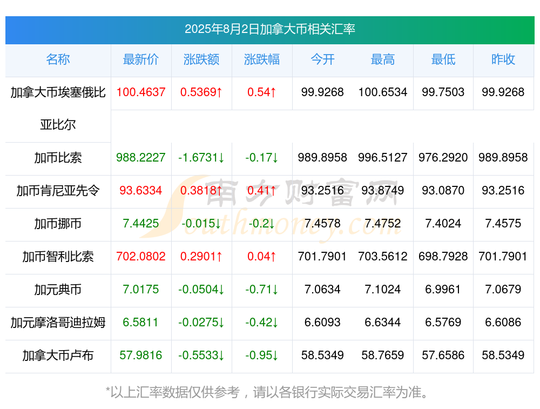Click change amount -0.015↓
This screenshot has height=409, width=540.
pos(201,224)
